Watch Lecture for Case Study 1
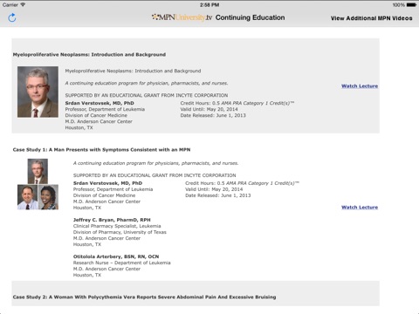 coord(360,208)
